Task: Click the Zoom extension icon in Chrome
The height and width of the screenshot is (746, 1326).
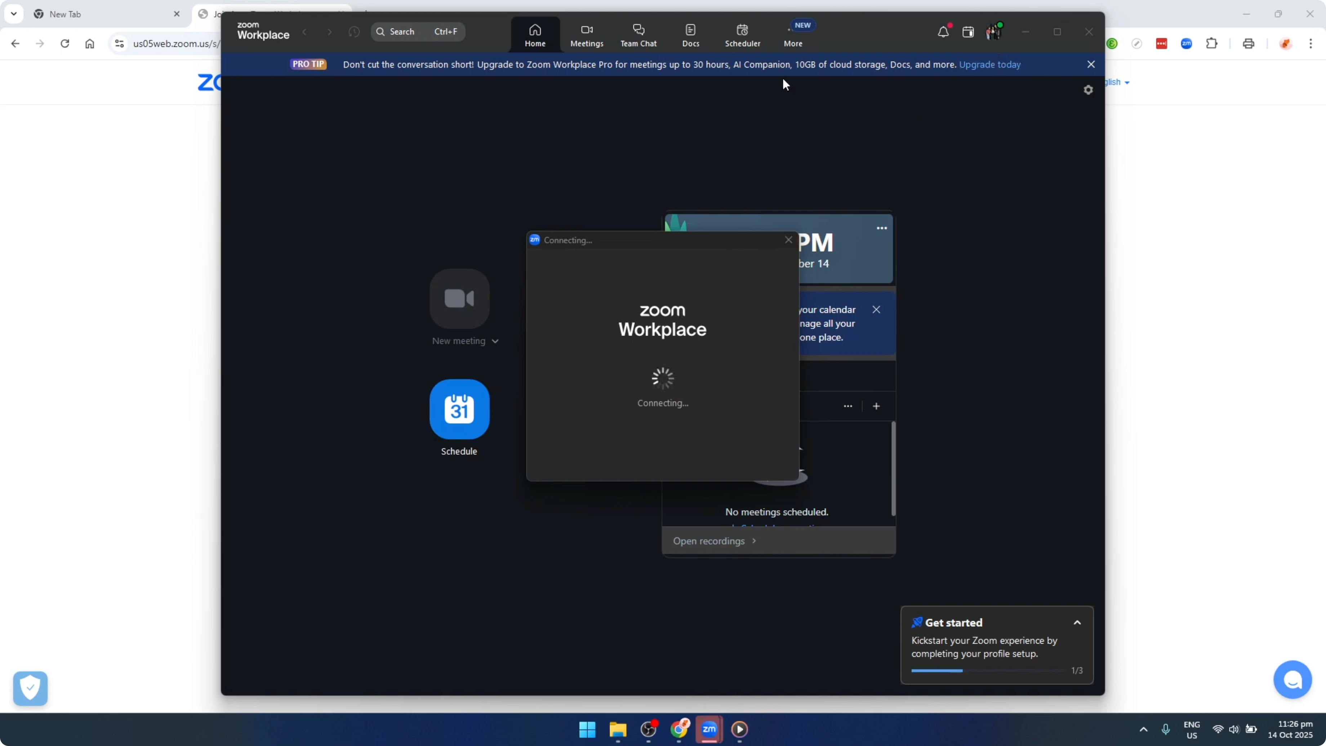Action: [1187, 44]
